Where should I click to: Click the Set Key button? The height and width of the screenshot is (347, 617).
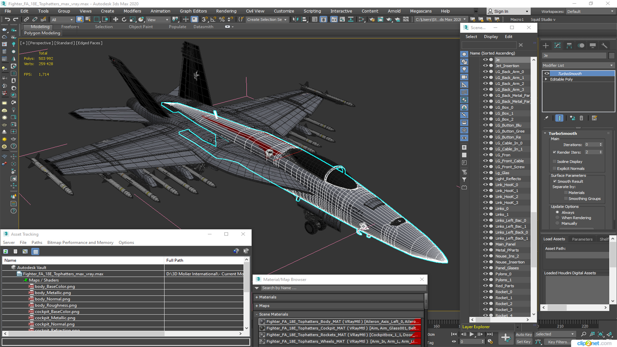(523, 342)
